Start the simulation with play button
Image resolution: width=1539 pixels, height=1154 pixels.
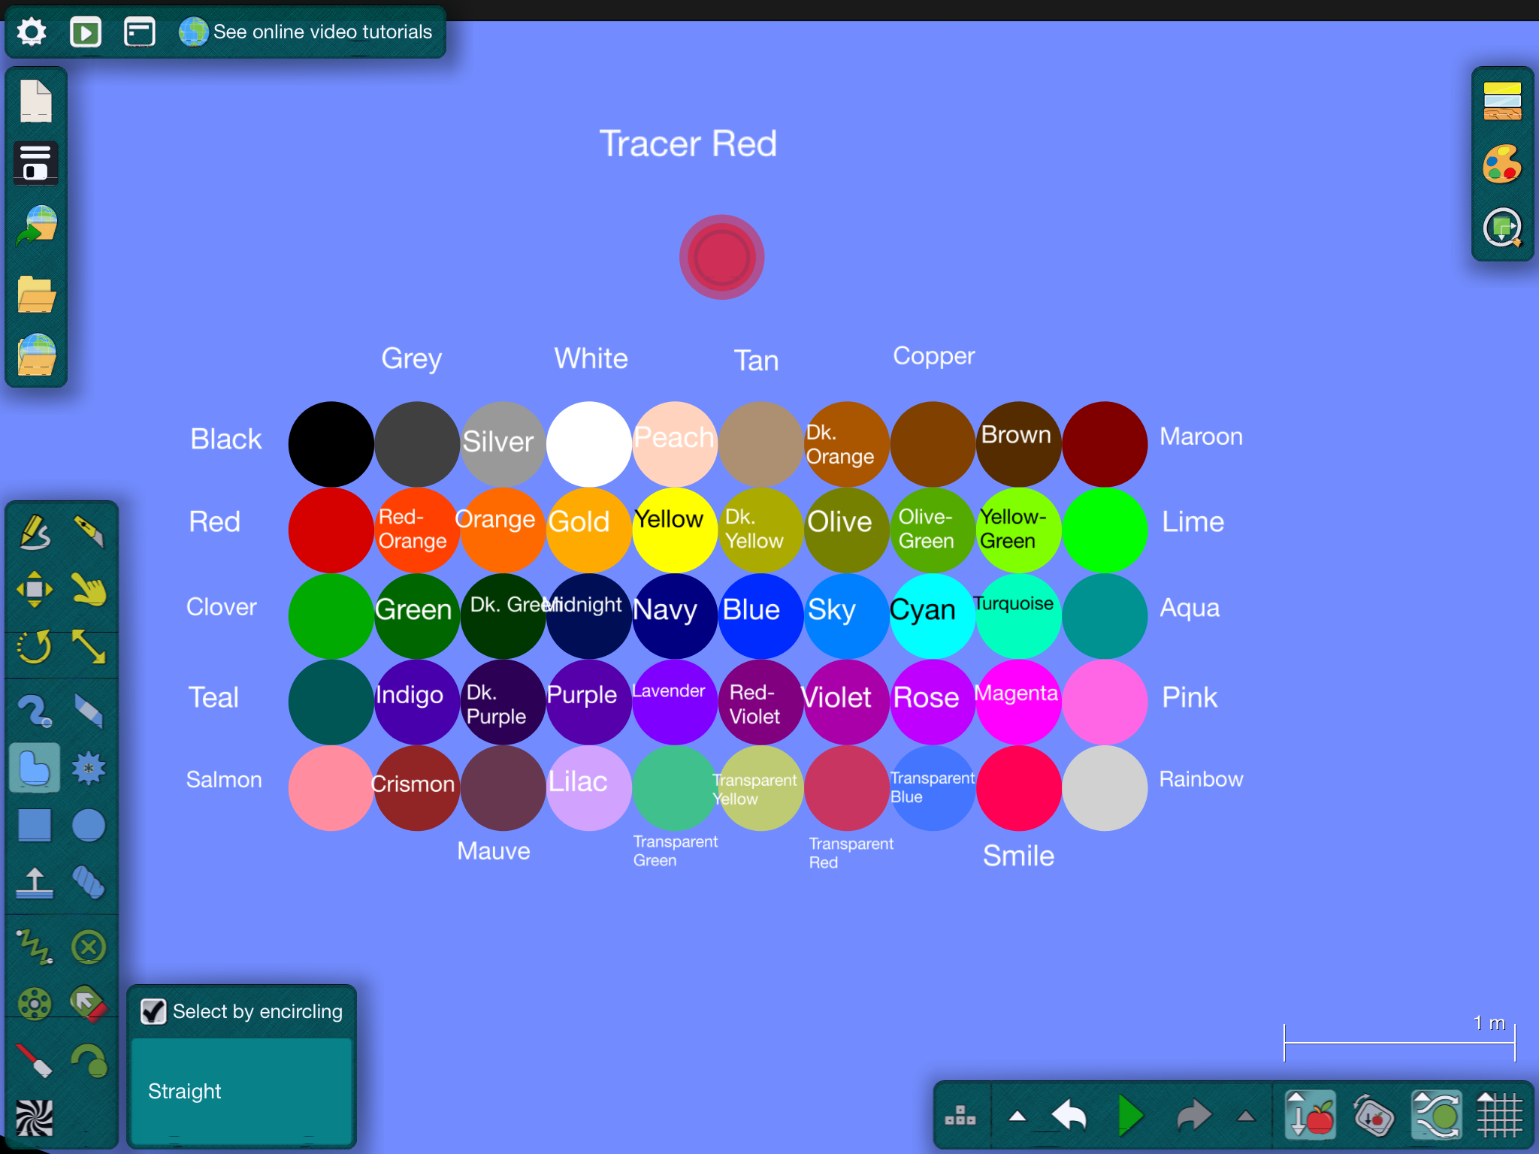coord(1130,1115)
